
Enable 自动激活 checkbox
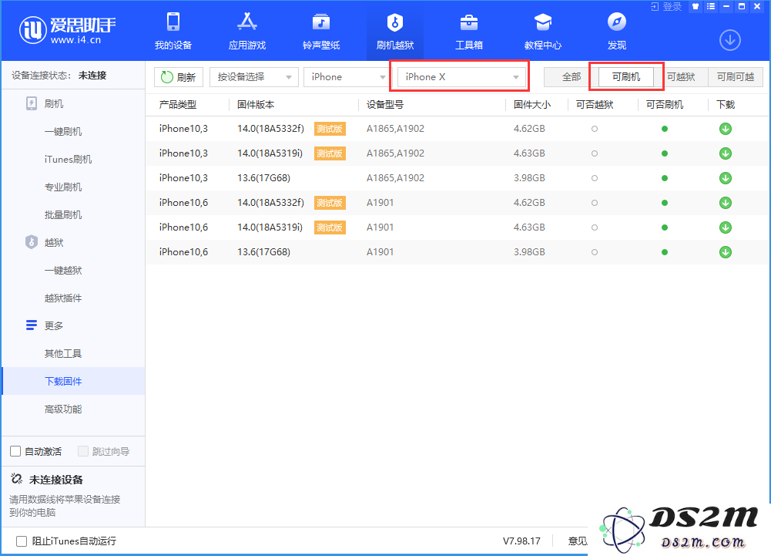(15, 451)
